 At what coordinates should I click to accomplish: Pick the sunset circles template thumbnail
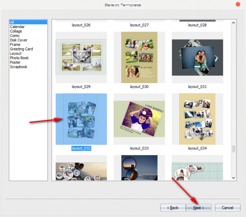[x=139, y=168]
